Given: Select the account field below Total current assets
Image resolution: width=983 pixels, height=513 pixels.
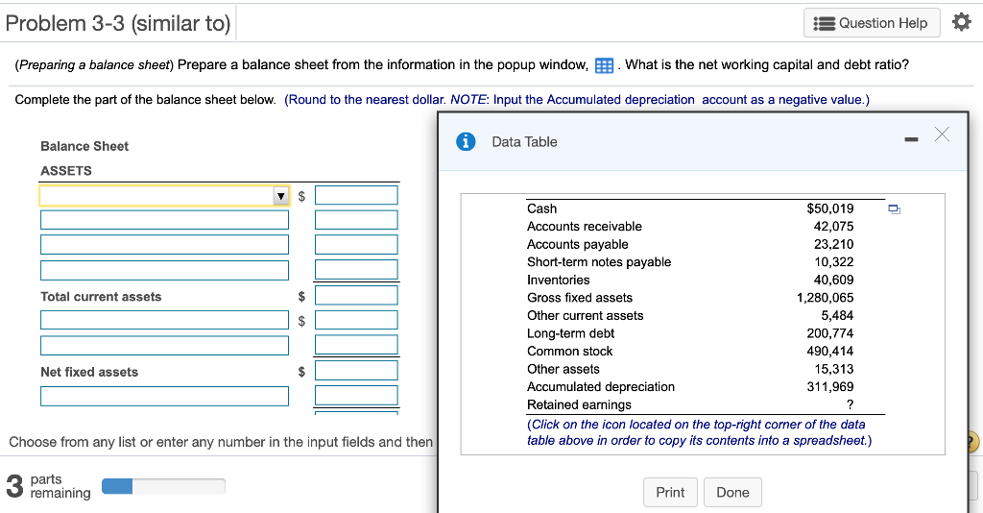Looking at the screenshot, I should pyautogui.click(x=164, y=320).
